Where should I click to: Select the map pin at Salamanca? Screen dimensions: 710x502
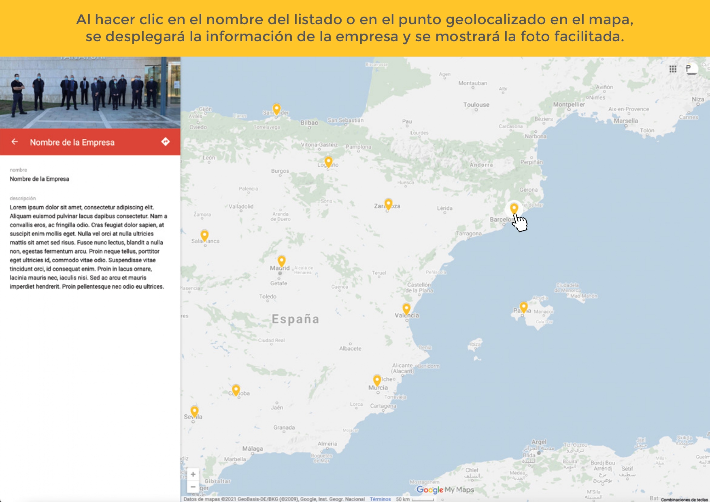pos(205,235)
